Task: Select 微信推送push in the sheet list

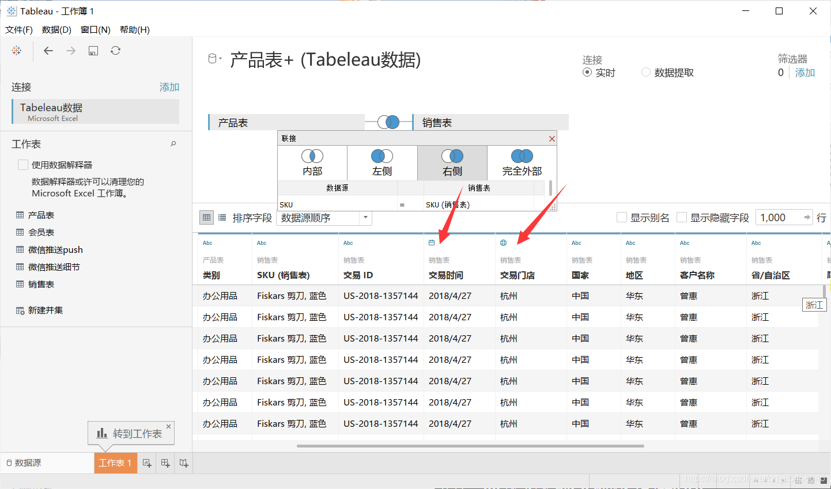Action: [x=55, y=249]
